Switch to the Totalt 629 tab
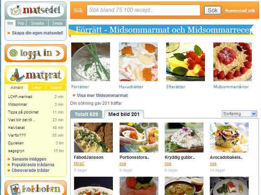 coord(86,114)
